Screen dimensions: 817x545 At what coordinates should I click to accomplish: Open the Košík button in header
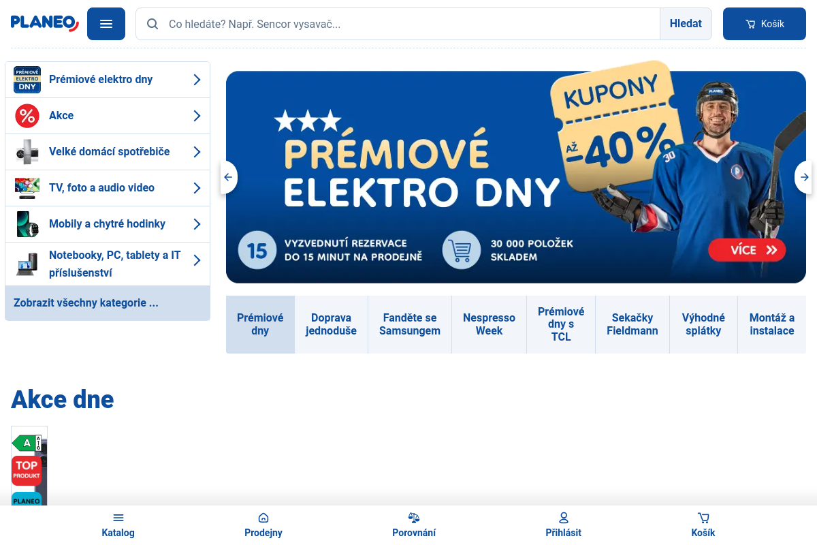coord(765,24)
